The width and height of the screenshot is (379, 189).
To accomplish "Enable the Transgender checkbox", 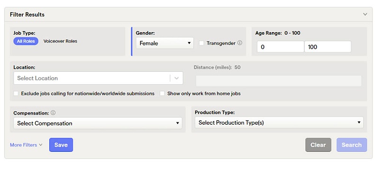I will (x=202, y=43).
